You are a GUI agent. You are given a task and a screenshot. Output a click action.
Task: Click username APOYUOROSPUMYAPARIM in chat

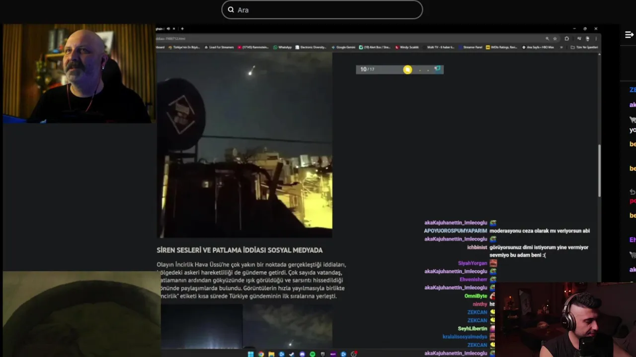455,231
